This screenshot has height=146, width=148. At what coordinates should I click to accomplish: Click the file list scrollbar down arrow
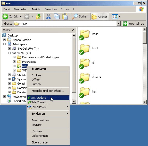coord(144,102)
